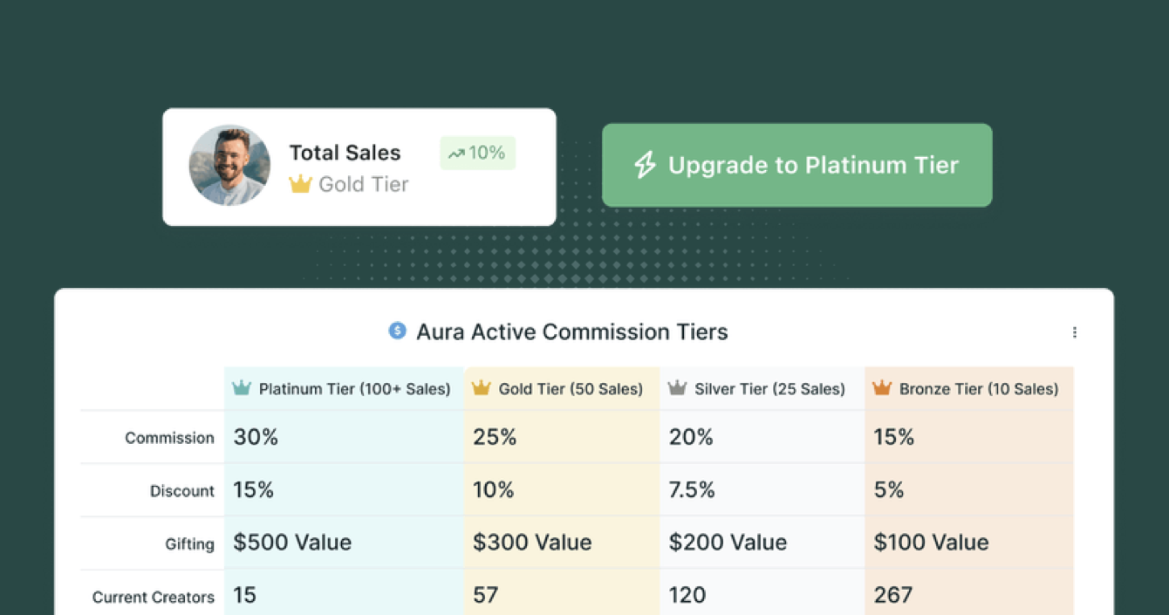
Task: Click the Upgrade to Platinum Tier button
Action: pyautogui.click(x=796, y=165)
